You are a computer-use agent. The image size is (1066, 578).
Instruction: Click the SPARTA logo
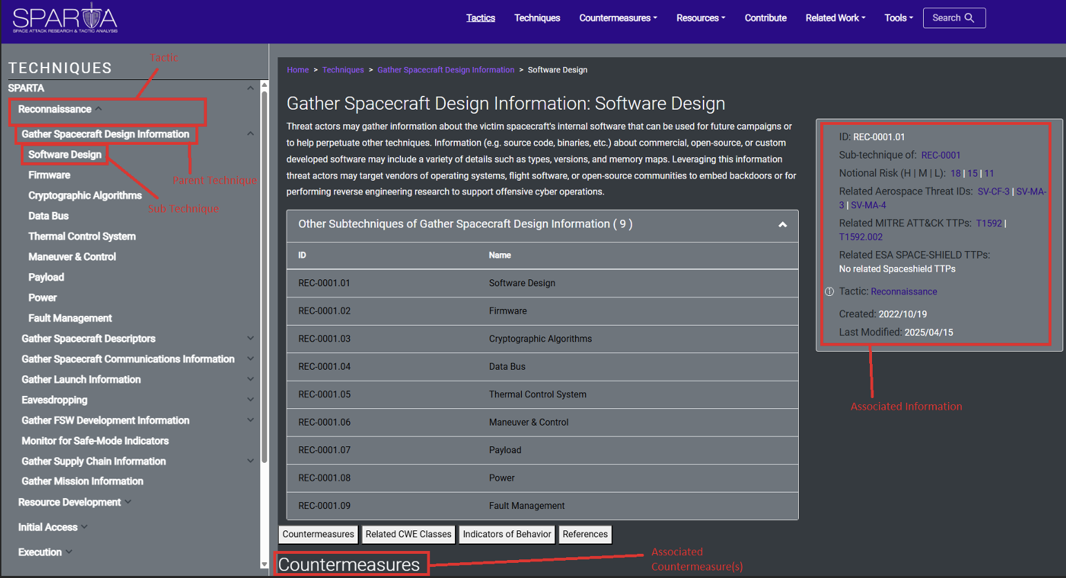[65, 18]
